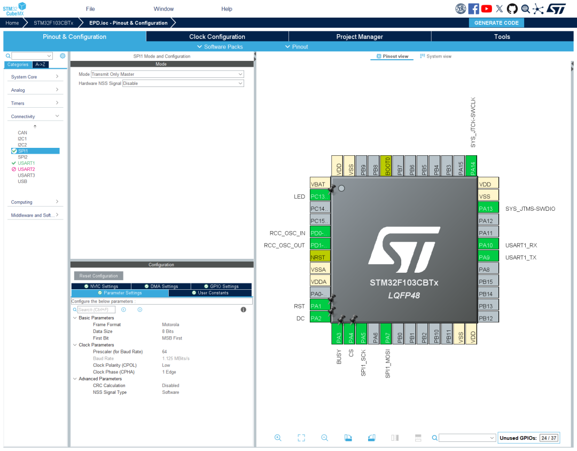Click the horizontal split layout icon
The height and width of the screenshot is (451, 577).
418,438
